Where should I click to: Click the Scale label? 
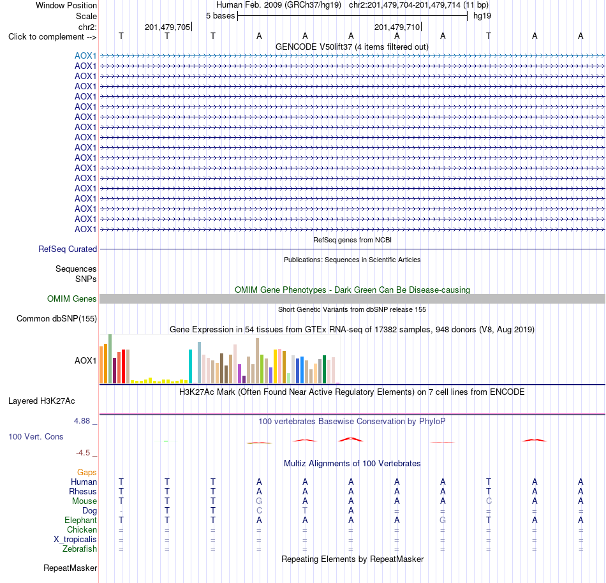point(86,16)
